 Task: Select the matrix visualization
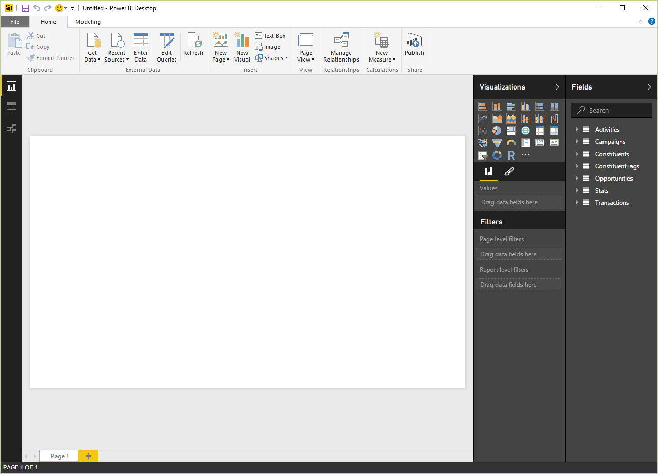554,131
